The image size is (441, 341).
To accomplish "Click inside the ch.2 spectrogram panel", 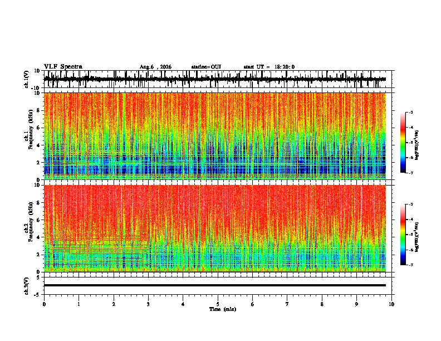I will click(215, 228).
